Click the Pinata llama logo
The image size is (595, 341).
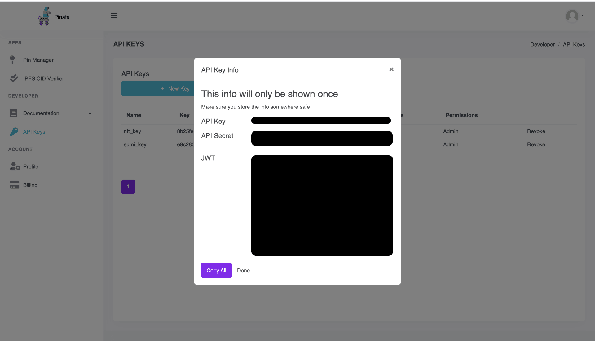[44, 16]
